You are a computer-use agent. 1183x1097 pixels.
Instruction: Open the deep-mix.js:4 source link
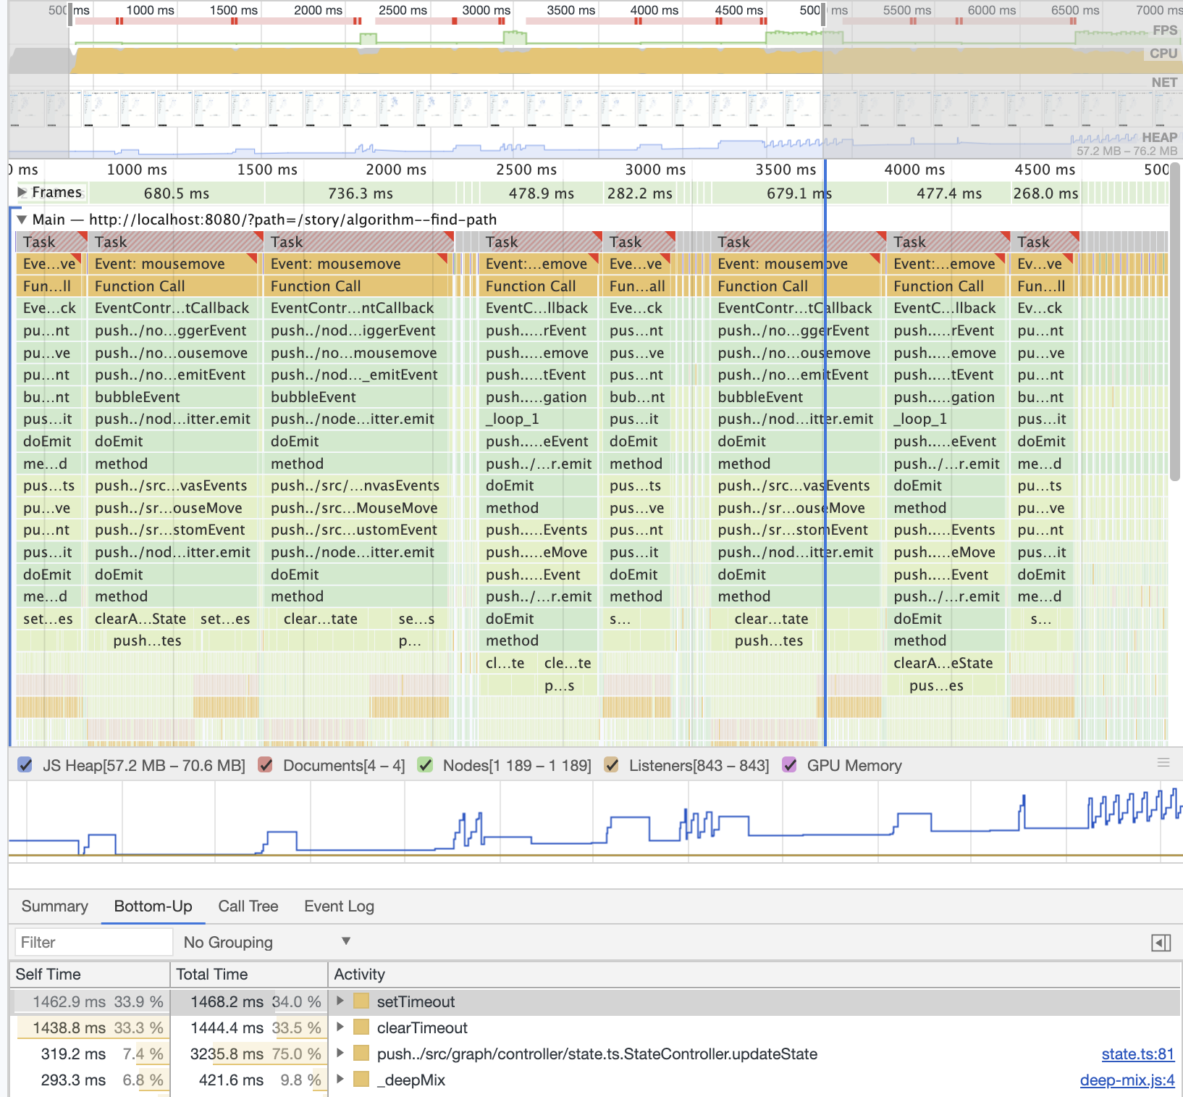(x=1127, y=1080)
